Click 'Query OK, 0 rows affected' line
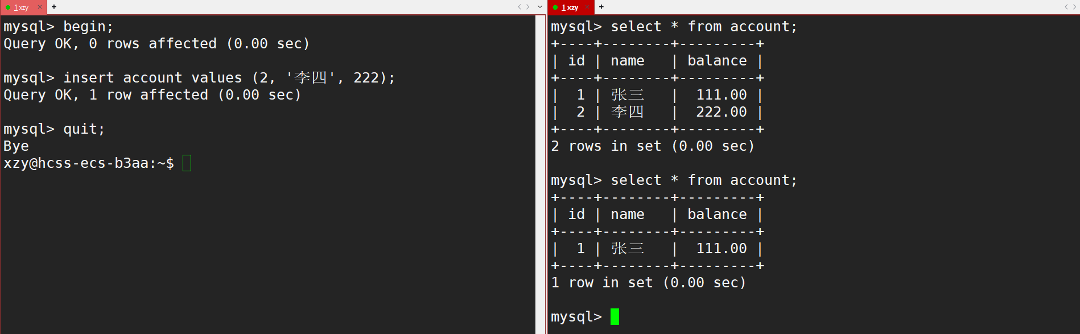The width and height of the screenshot is (1080, 334). 156,44
